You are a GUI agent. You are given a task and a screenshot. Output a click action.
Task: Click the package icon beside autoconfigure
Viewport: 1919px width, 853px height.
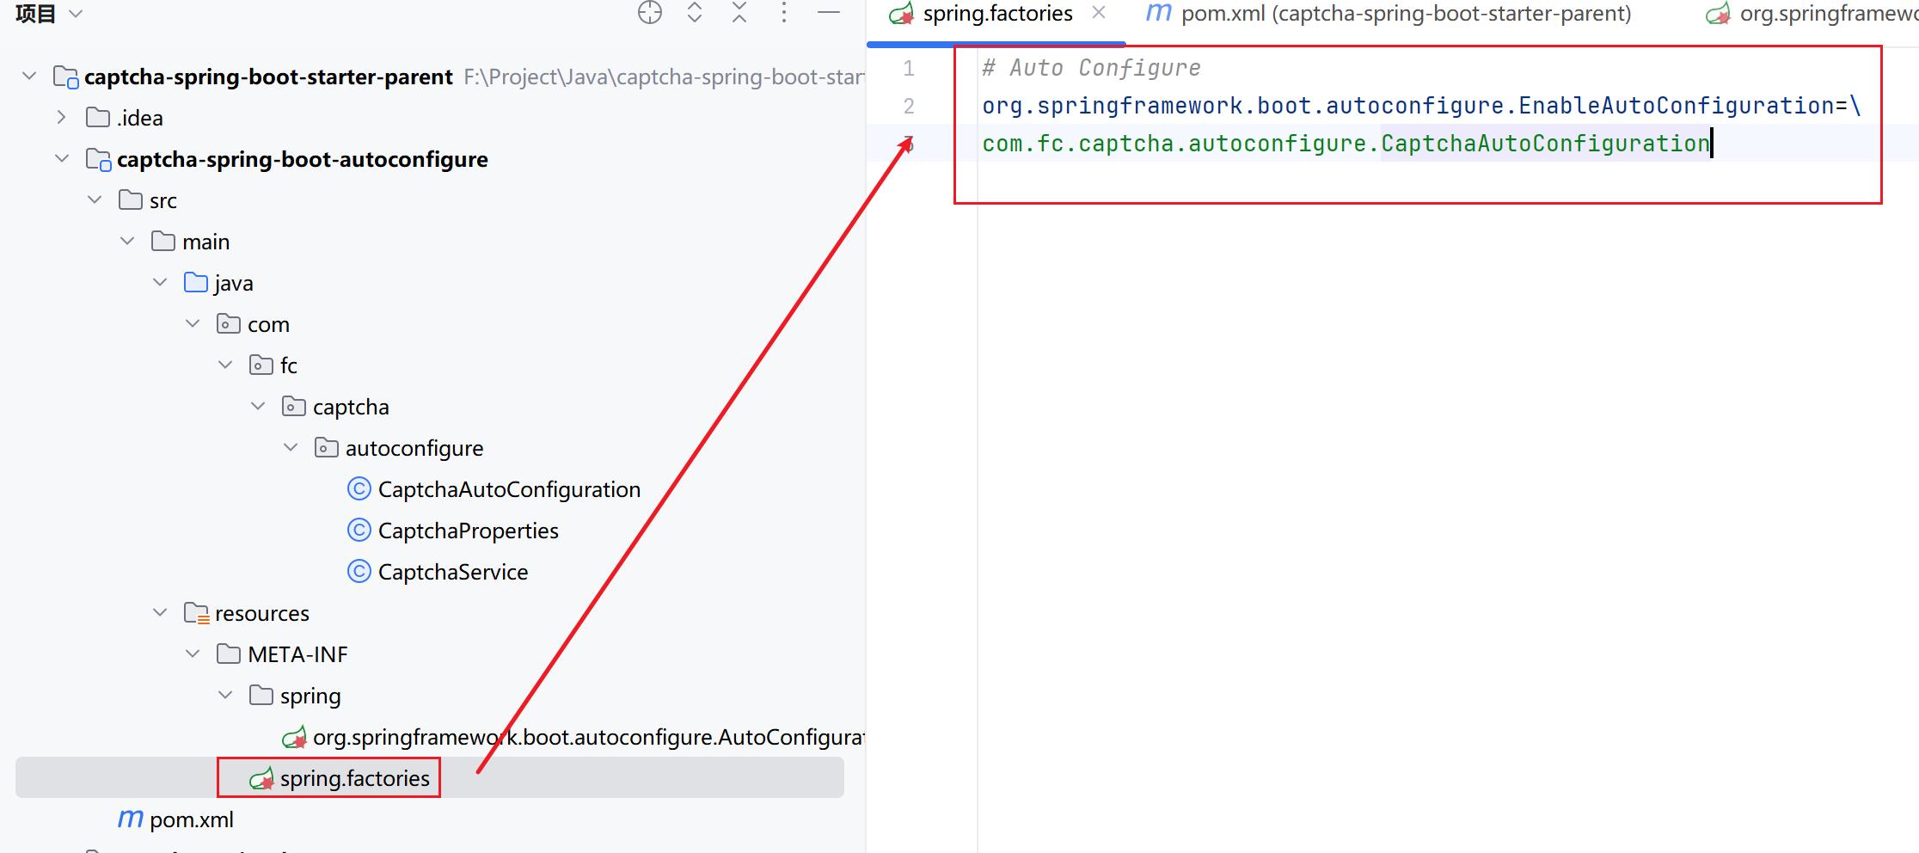tap(327, 447)
